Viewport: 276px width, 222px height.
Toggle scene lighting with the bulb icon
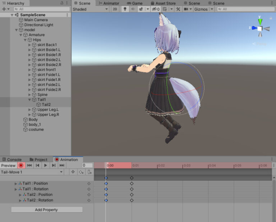coord(125,9)
